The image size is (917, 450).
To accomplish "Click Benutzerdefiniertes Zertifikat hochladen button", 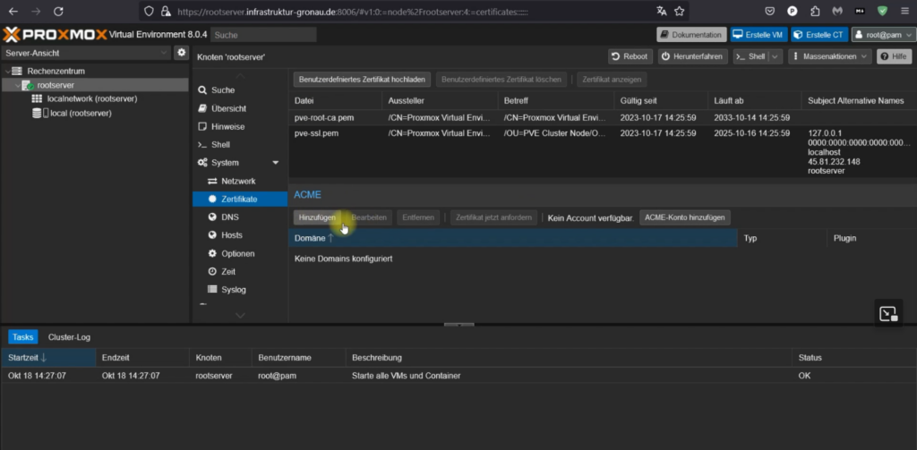I will coord(363,80).
